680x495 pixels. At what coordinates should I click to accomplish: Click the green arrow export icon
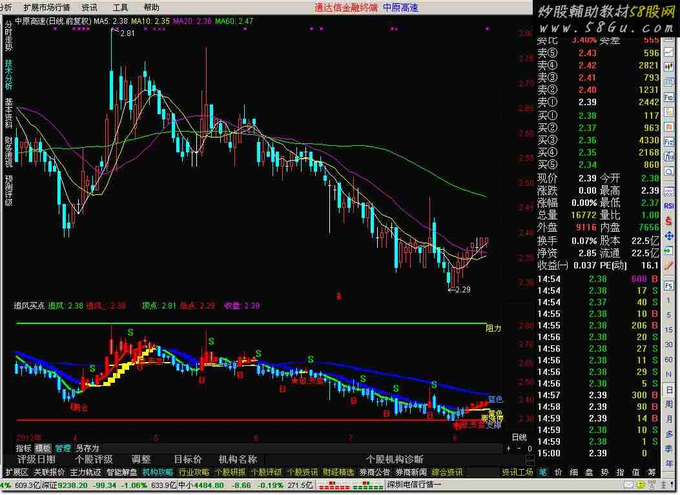click(x=668, y=251)
